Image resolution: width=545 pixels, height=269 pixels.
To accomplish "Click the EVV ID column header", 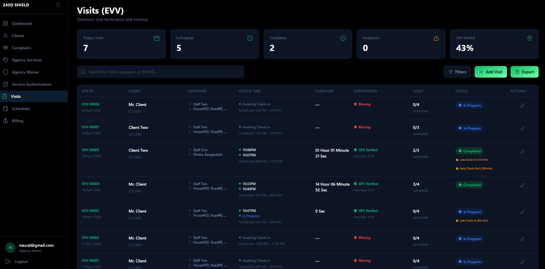I will click(x=88, y=91).
